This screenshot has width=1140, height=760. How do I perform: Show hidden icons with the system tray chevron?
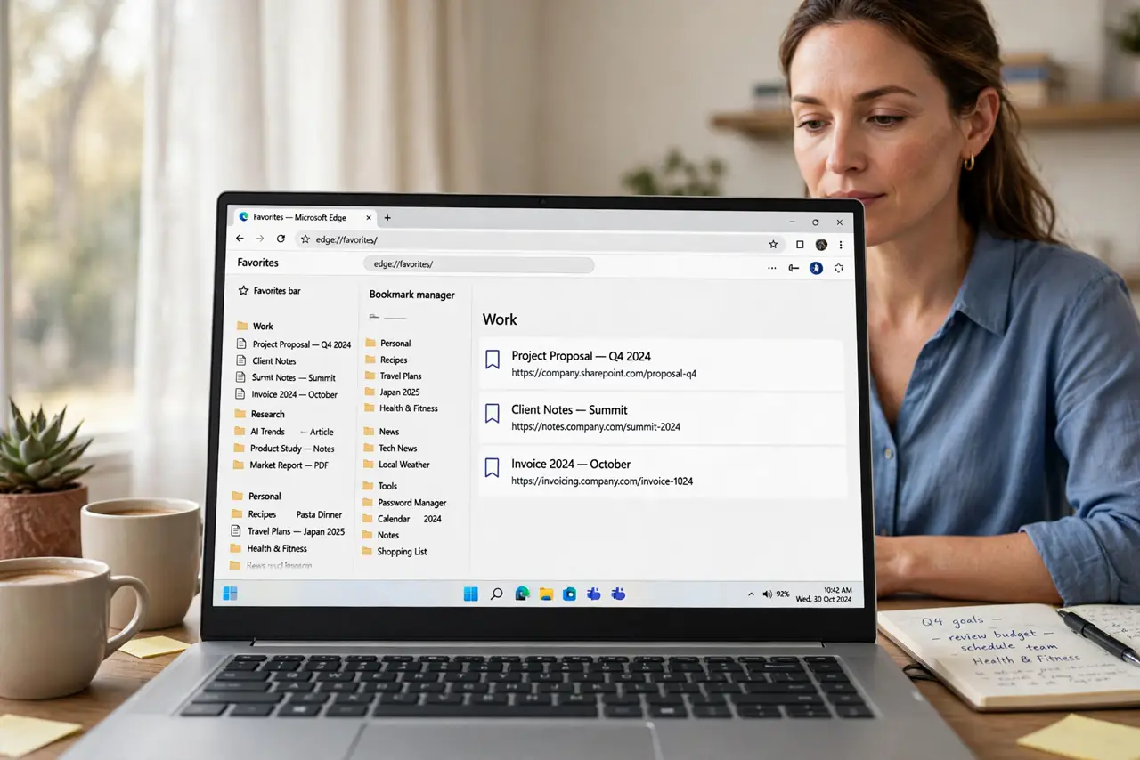pos(751,594)
